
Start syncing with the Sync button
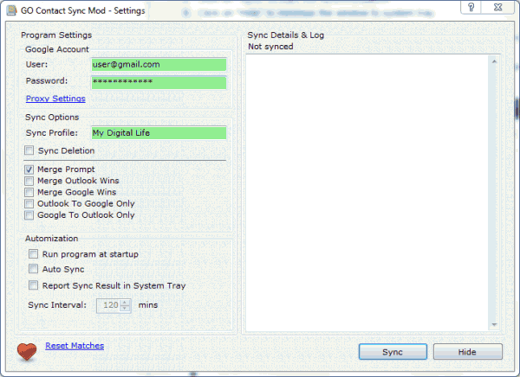tap(393, 352)
